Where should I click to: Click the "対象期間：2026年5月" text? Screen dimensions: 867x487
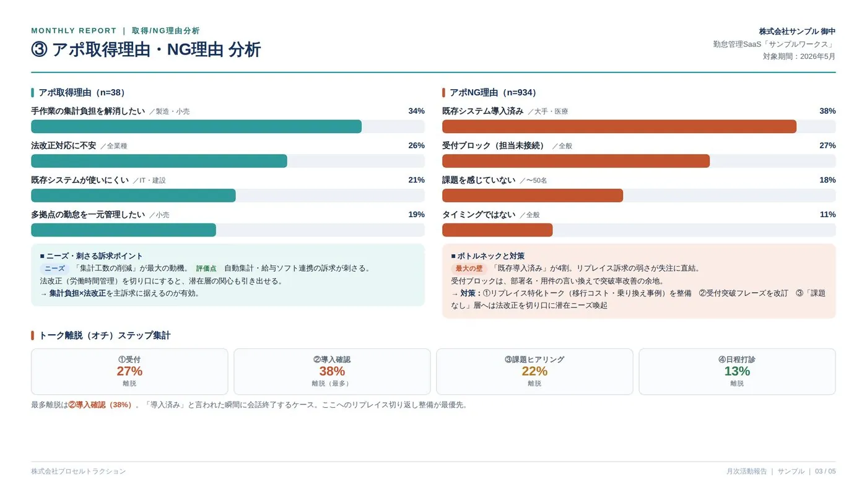799,56
